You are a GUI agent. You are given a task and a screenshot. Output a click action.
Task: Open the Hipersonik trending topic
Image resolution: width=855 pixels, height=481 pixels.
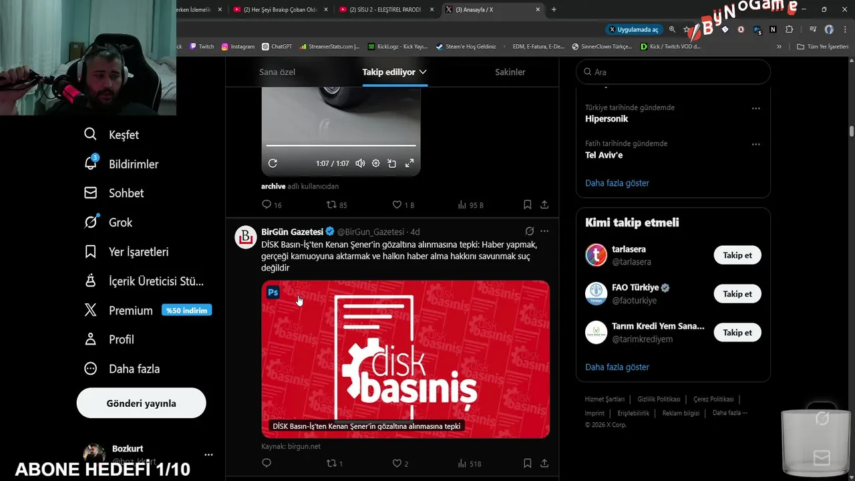[x=607, y=119]
